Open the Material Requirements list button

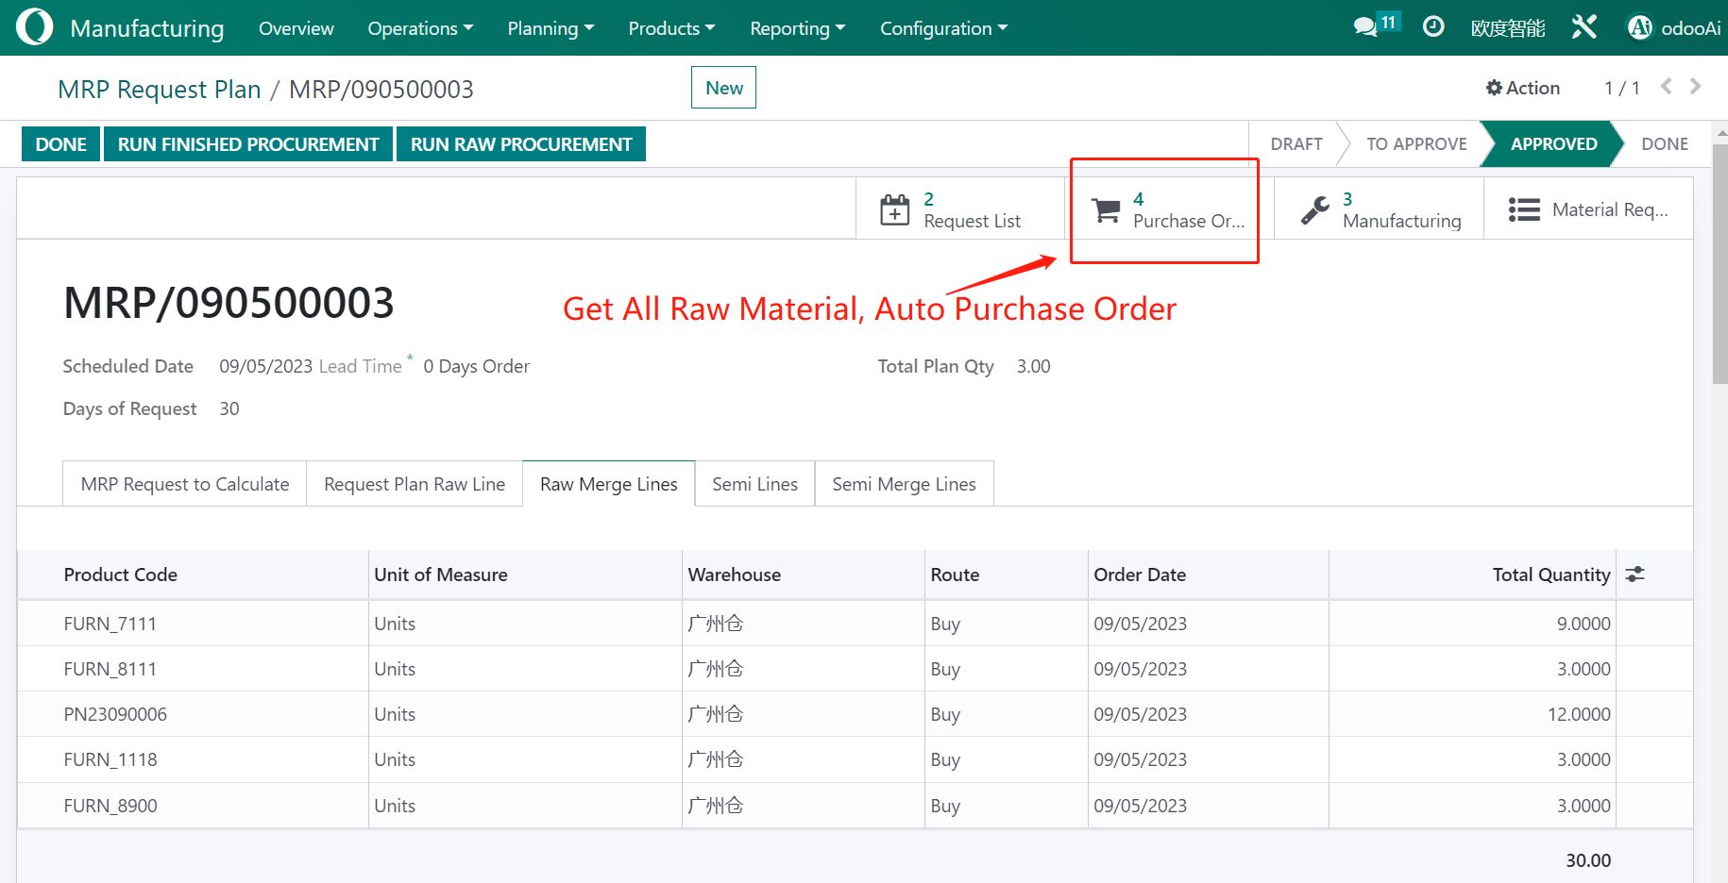click(1588, 208)
